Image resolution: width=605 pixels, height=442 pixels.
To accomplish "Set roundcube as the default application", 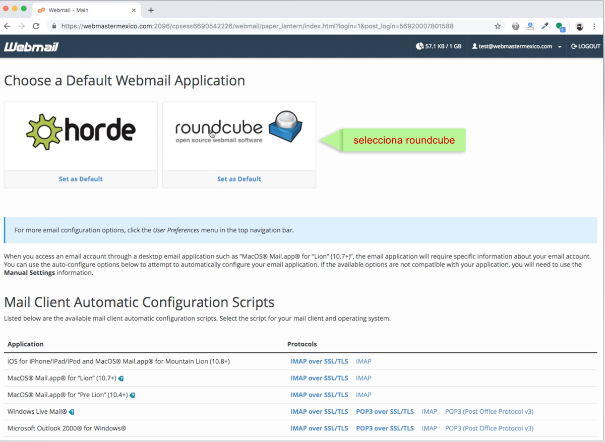I will click(239, 179).
